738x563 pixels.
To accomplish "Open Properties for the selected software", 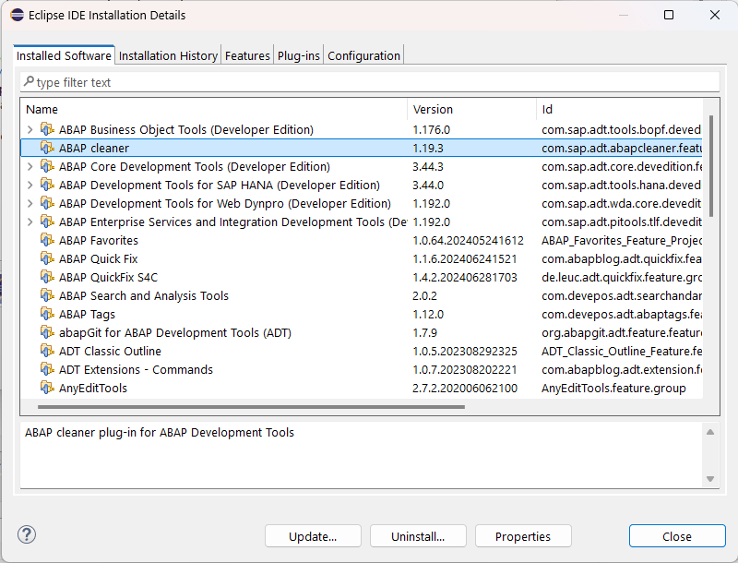I will pyautogui.click(x=523, y=536).
